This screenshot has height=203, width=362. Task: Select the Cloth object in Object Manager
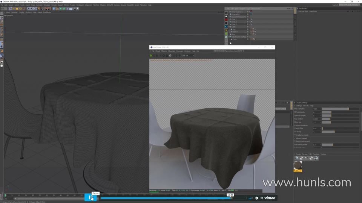234,39
